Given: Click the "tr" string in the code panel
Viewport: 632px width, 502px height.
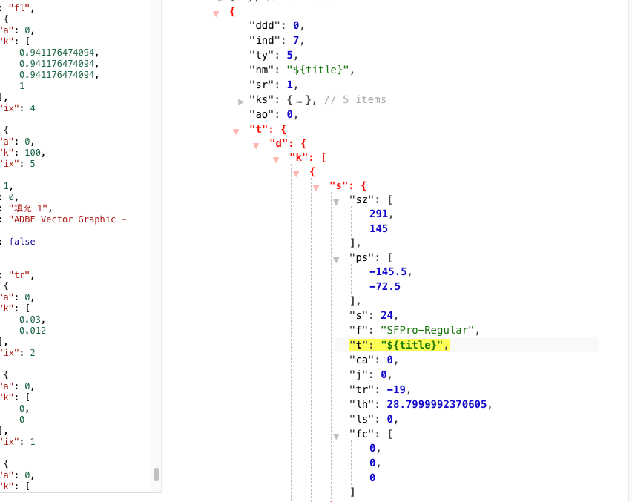Looking at the screenshot, I should coord(19,275).
